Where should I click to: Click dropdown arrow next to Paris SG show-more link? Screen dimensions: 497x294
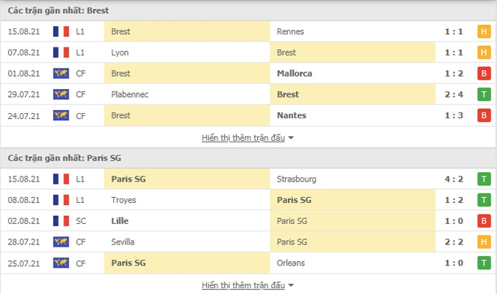(x=291, y=285)
